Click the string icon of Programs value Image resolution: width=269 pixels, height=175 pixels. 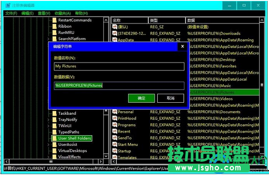(114, 125)
